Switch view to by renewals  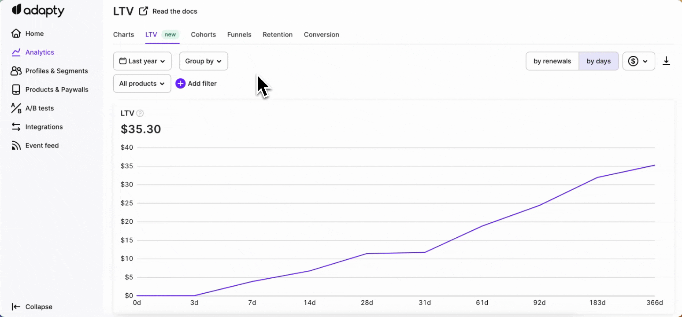pyautogui.click(x=552, y=61)
